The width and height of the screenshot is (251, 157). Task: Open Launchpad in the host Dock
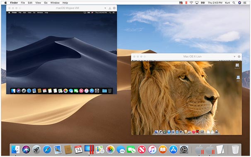click(x=36, y=150)
